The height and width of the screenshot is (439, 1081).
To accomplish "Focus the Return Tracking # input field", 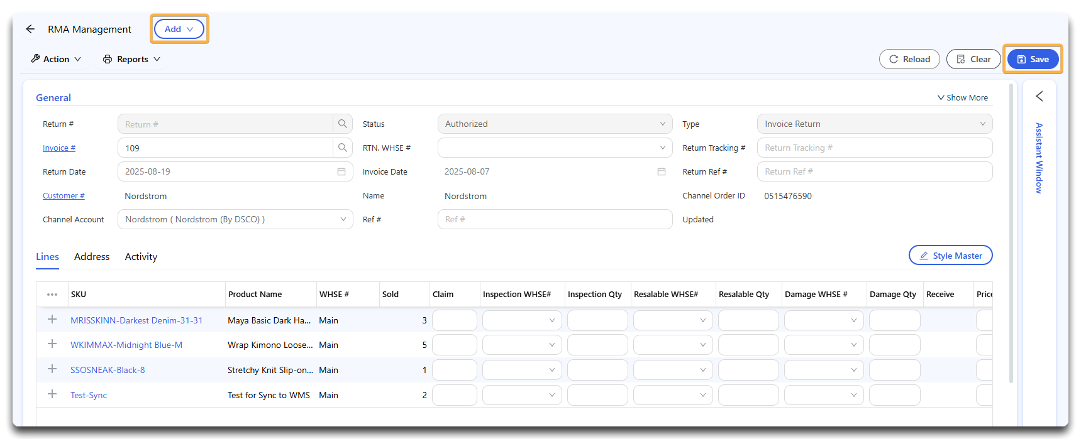I will 875,148.
